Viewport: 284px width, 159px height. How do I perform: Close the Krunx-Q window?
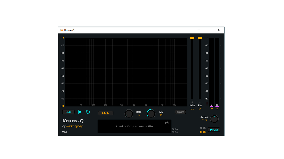[219, 30]
